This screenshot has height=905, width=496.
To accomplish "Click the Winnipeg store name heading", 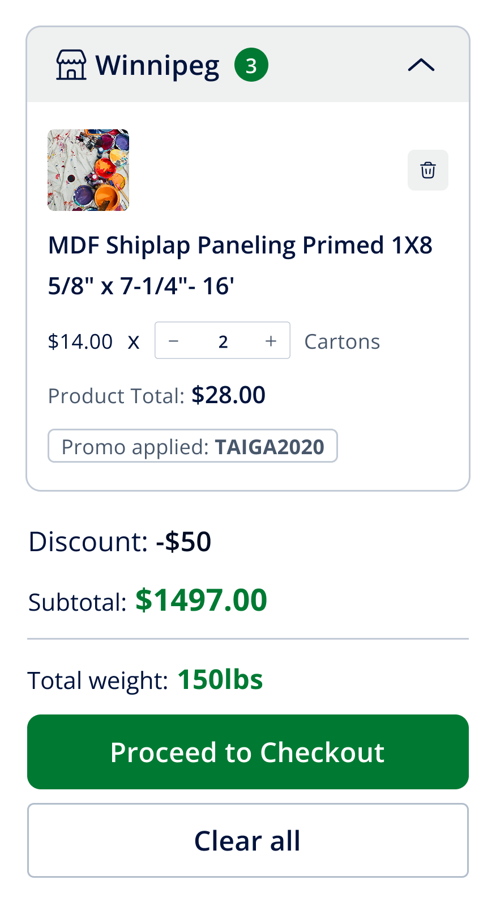I will coord(157,66).
